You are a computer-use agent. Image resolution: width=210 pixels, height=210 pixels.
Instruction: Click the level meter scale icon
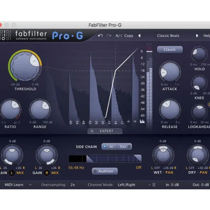[x=142, y=121]
